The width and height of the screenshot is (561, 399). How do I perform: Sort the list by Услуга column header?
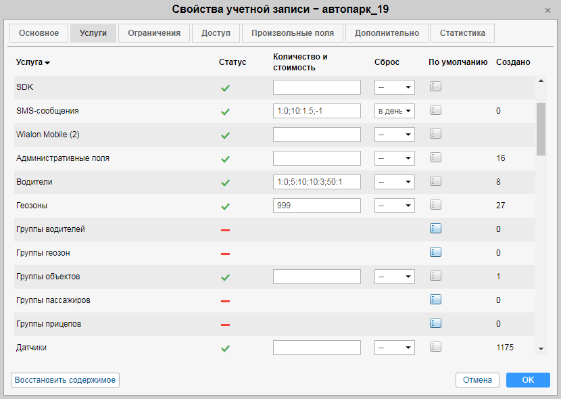pos(33,62)
